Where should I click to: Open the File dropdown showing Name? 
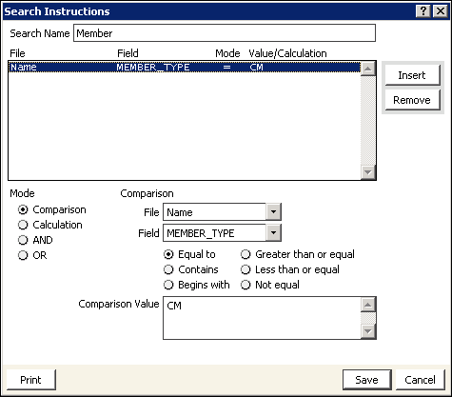click(x=273, y=211)
